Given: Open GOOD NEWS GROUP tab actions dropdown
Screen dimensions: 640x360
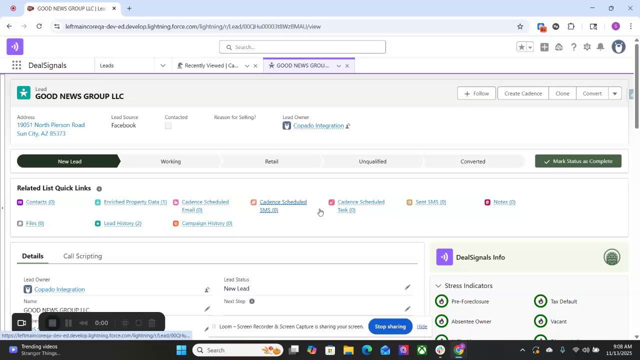Looking at the screenshot, I should coord(338,66).
